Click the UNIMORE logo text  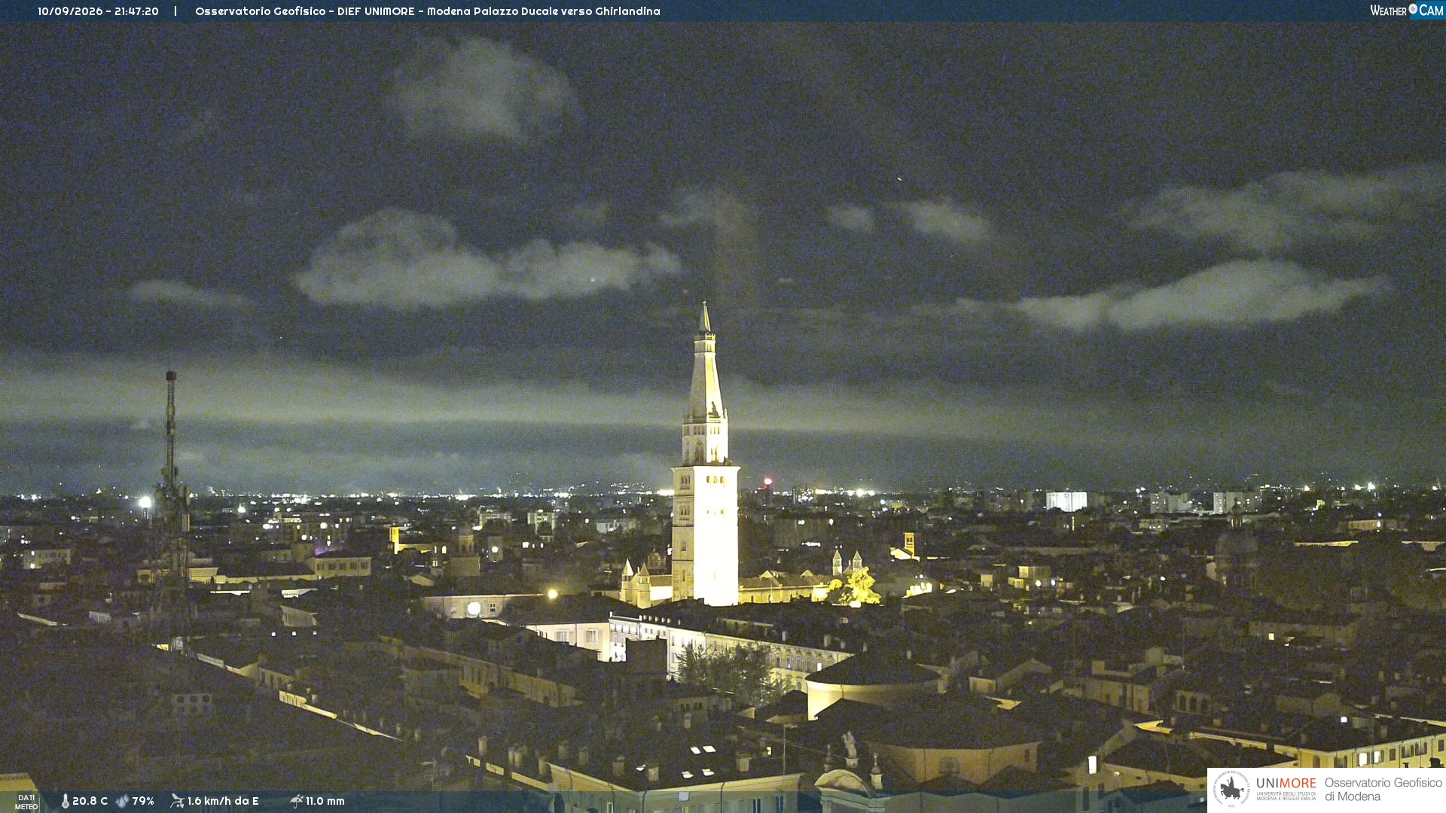tap(1286, 783)
